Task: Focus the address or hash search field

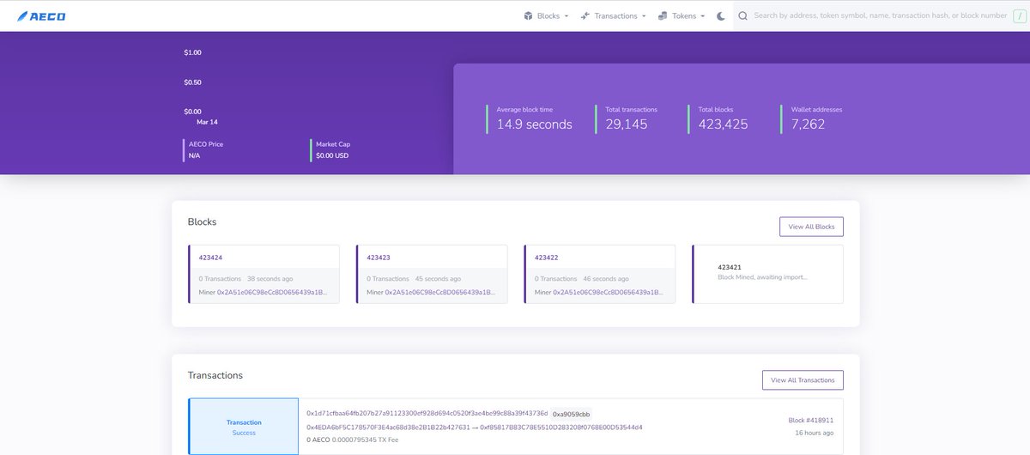Action: point(880,15)
